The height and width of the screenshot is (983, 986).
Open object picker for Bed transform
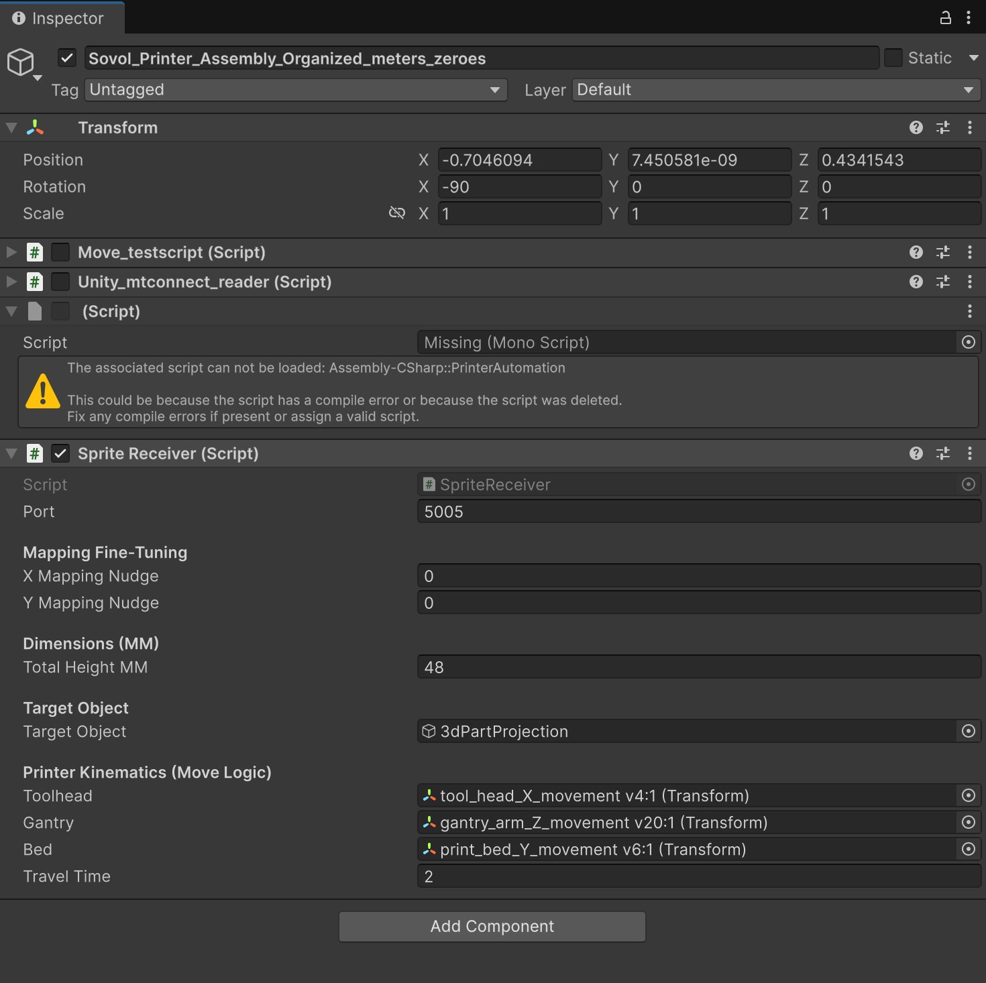[x=969, y=849]
